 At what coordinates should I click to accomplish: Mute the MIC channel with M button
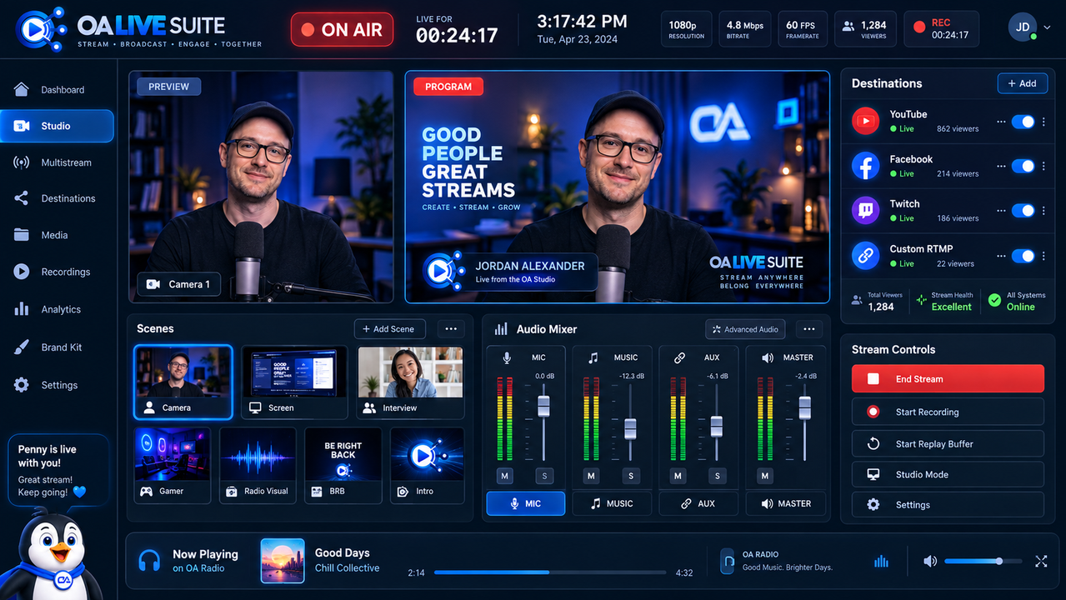click(505, 476)
